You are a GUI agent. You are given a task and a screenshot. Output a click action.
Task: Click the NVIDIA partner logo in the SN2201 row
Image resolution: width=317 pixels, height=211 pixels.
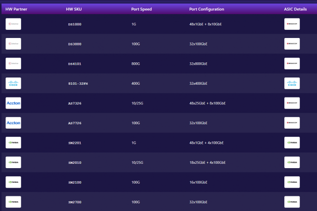click(x=13, y=143)
